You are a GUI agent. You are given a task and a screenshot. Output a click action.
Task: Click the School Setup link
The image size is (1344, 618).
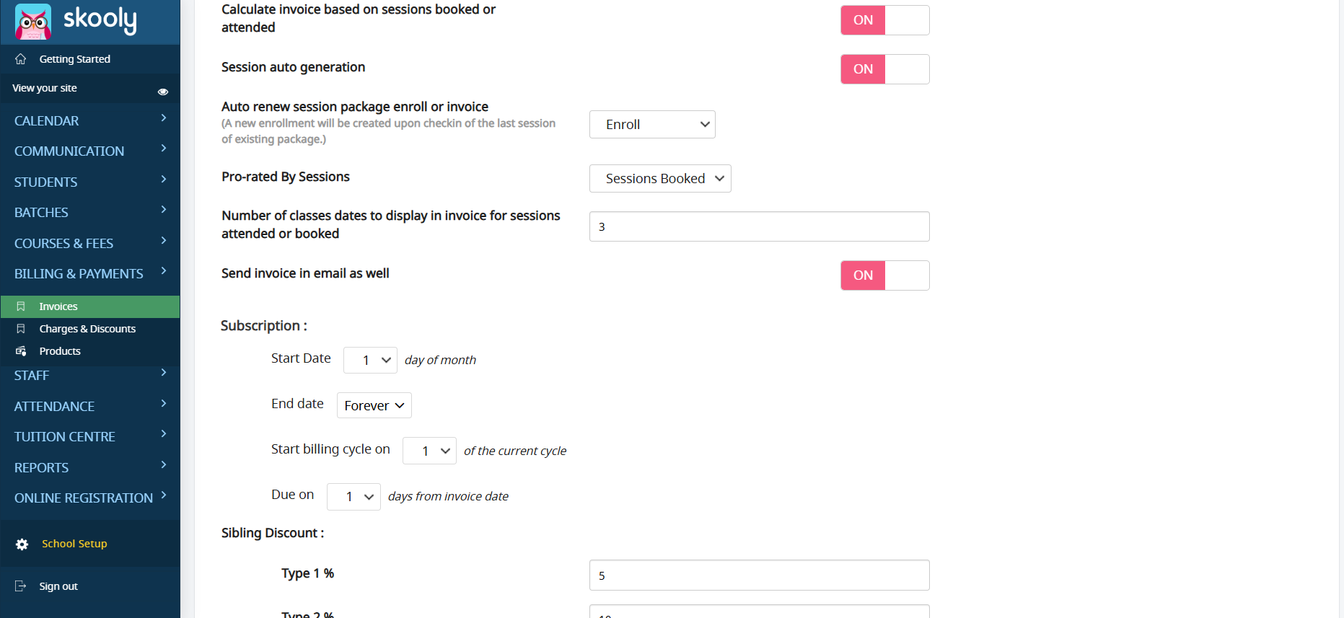pyautogui.click(x=74, y=544)
